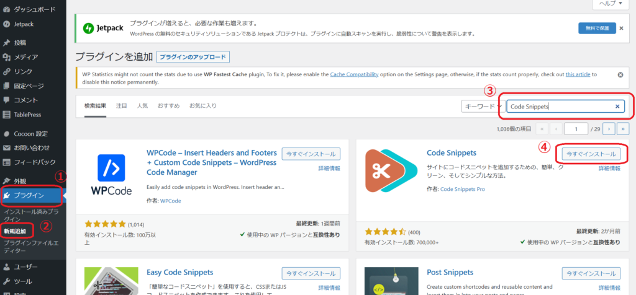Open プラグインファイルエディター submenu item

pos(32,247)
